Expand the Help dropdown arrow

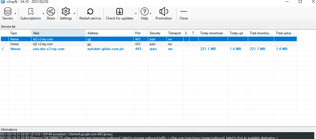pos(151,14)
